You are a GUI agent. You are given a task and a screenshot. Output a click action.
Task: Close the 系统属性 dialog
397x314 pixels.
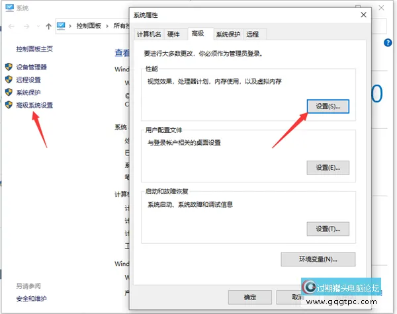(363, 15)
